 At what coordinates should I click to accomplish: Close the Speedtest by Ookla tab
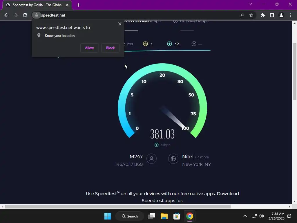(x=67, y=5)
